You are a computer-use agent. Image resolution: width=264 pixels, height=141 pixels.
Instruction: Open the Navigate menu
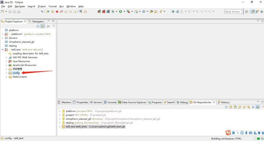20,6
